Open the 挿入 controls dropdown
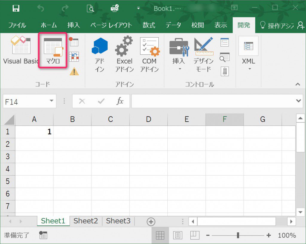 [x=179, y=55]
